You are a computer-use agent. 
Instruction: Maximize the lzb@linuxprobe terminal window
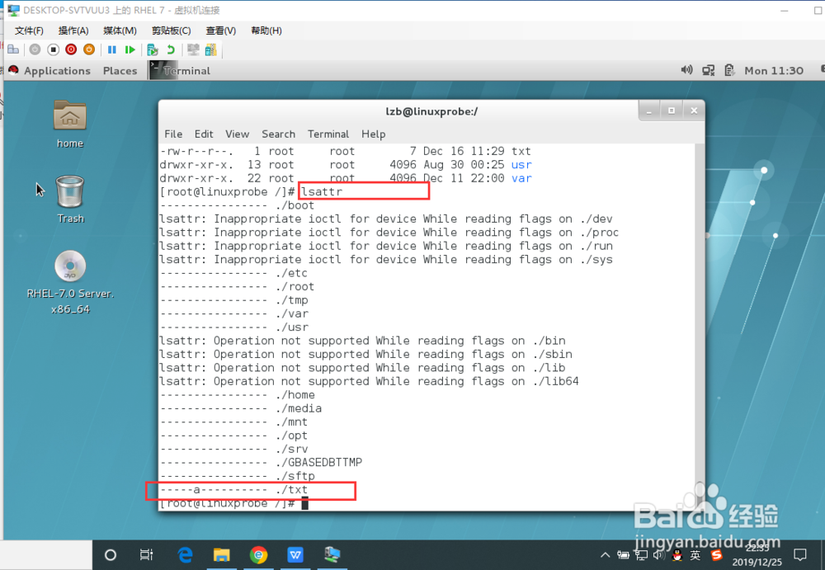click(672, 111)
